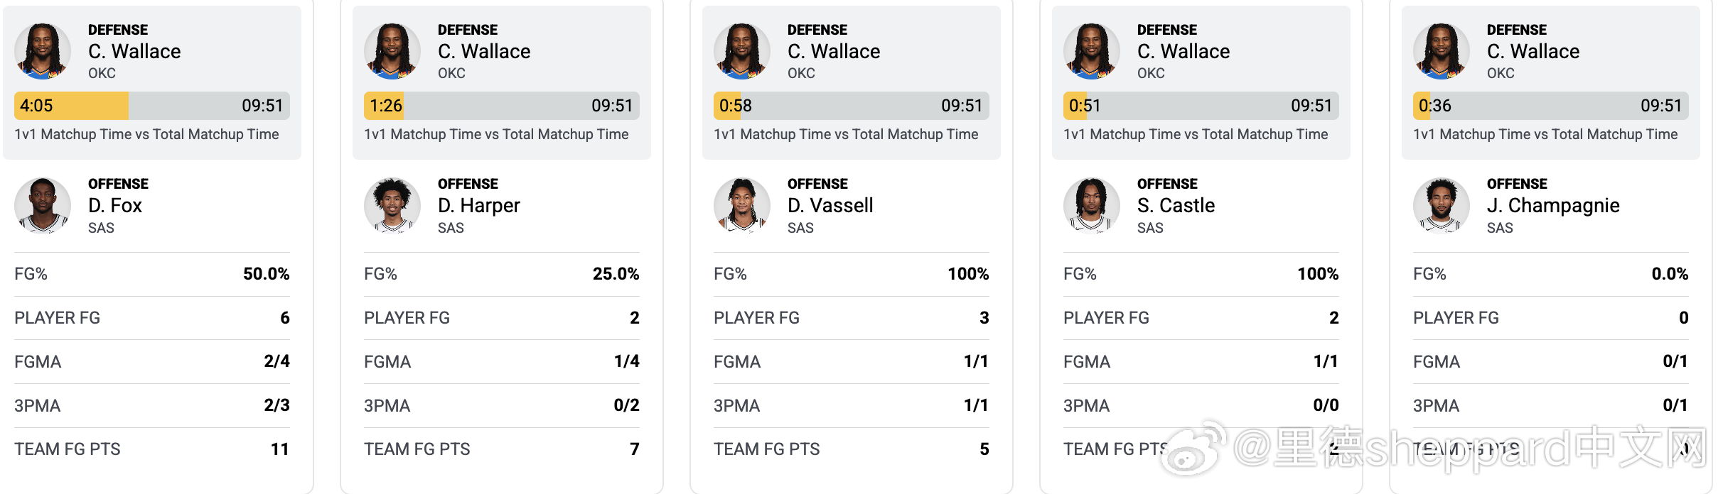The height and width of the screenshot is (494, 1723).
Task: Click S. Castle's player photo
Action: (1092, 206)
